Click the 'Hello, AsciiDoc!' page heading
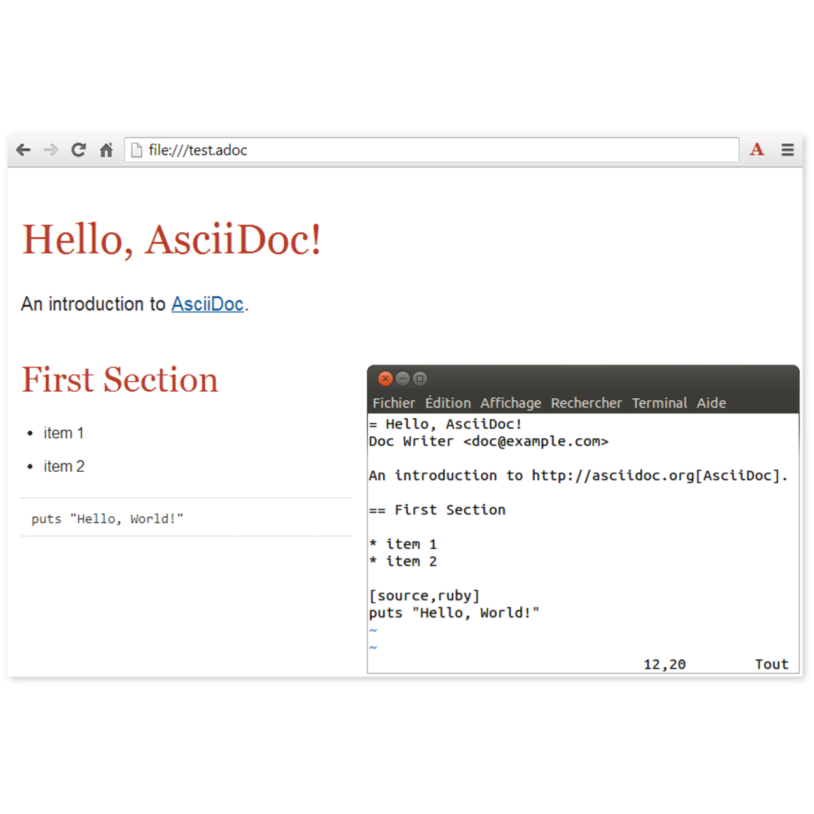This screenshot has width=814, height=814. 172,240
